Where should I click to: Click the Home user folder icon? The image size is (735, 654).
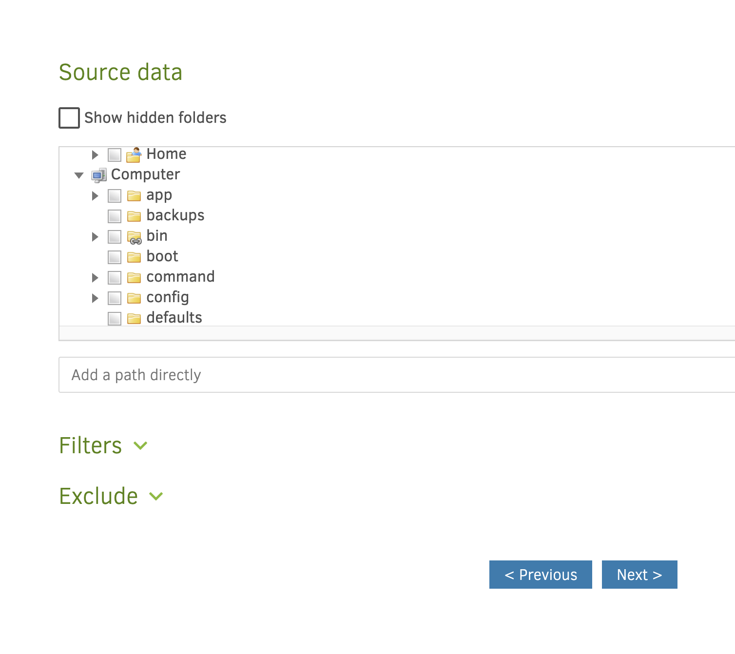click(134, 154)
